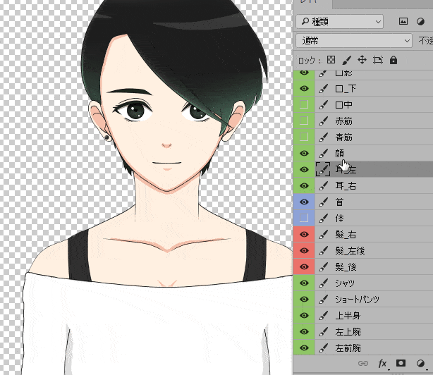433x375 pixels.
Task: Toggle visibility of the 髪_右 layer
Action: tap(304, 235)
